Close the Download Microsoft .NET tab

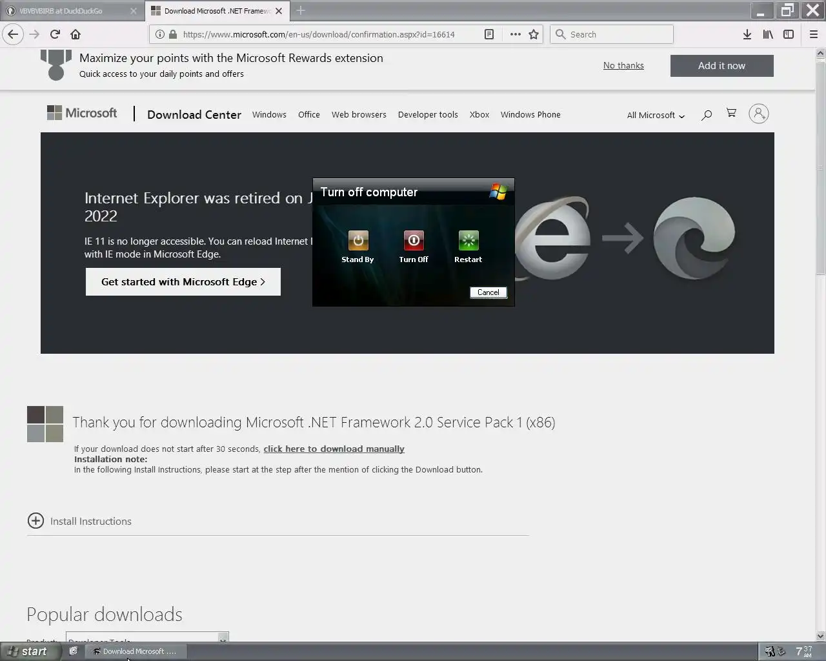(x=279, y=11)
